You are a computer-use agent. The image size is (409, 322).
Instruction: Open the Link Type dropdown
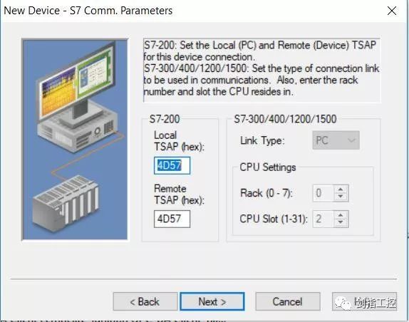[336, 140]
